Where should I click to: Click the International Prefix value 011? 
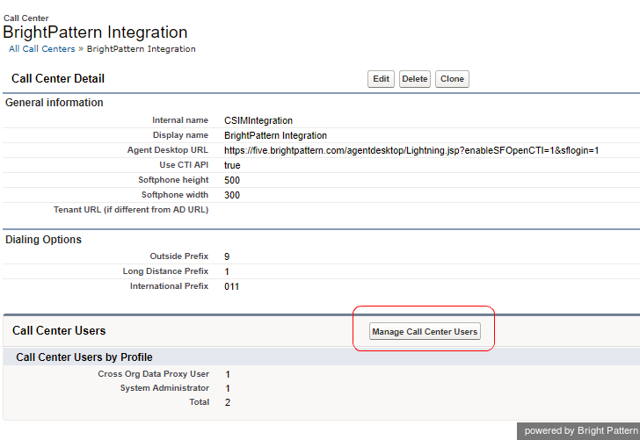231,286
